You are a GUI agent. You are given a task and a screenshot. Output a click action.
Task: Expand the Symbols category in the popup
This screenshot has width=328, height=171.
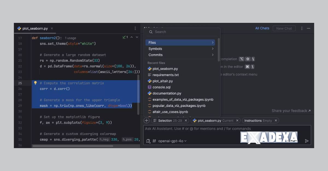(213, 49)
